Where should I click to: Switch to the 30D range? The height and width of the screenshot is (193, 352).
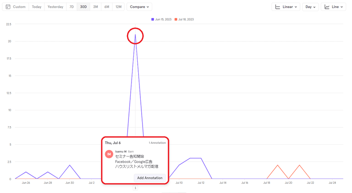83,7
